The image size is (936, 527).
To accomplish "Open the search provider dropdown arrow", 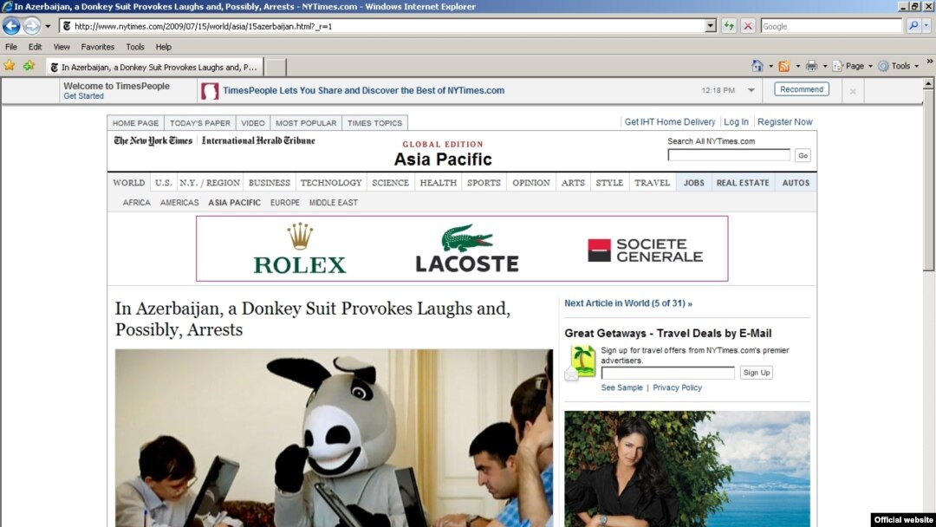I will point(926,26).
